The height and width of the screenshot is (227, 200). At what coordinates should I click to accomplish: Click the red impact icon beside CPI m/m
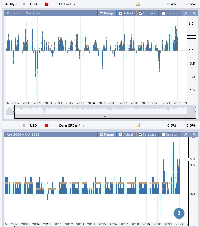47,4
